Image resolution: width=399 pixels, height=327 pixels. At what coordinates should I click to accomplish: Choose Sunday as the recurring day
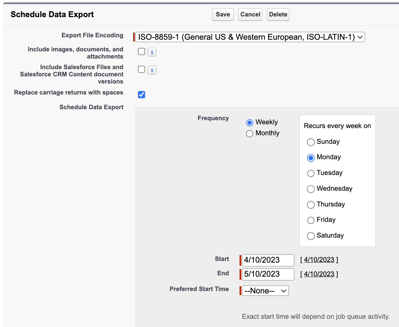pyautogui.click(x=311, y=142)
